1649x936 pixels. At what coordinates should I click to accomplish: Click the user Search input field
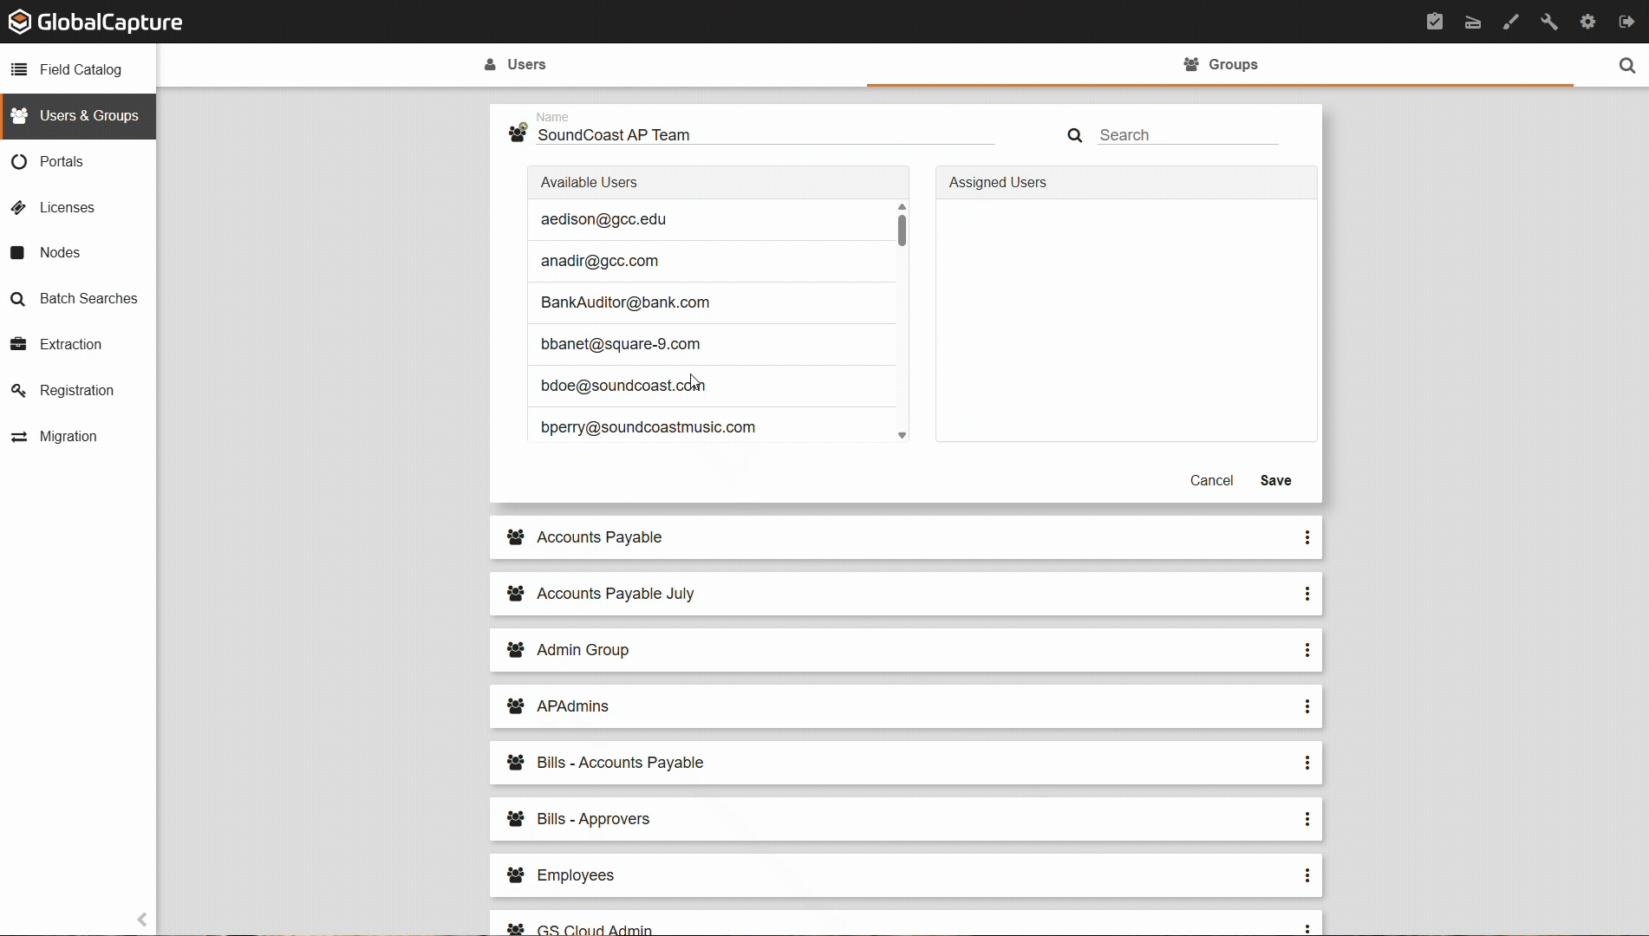(x=1188, y=135)
